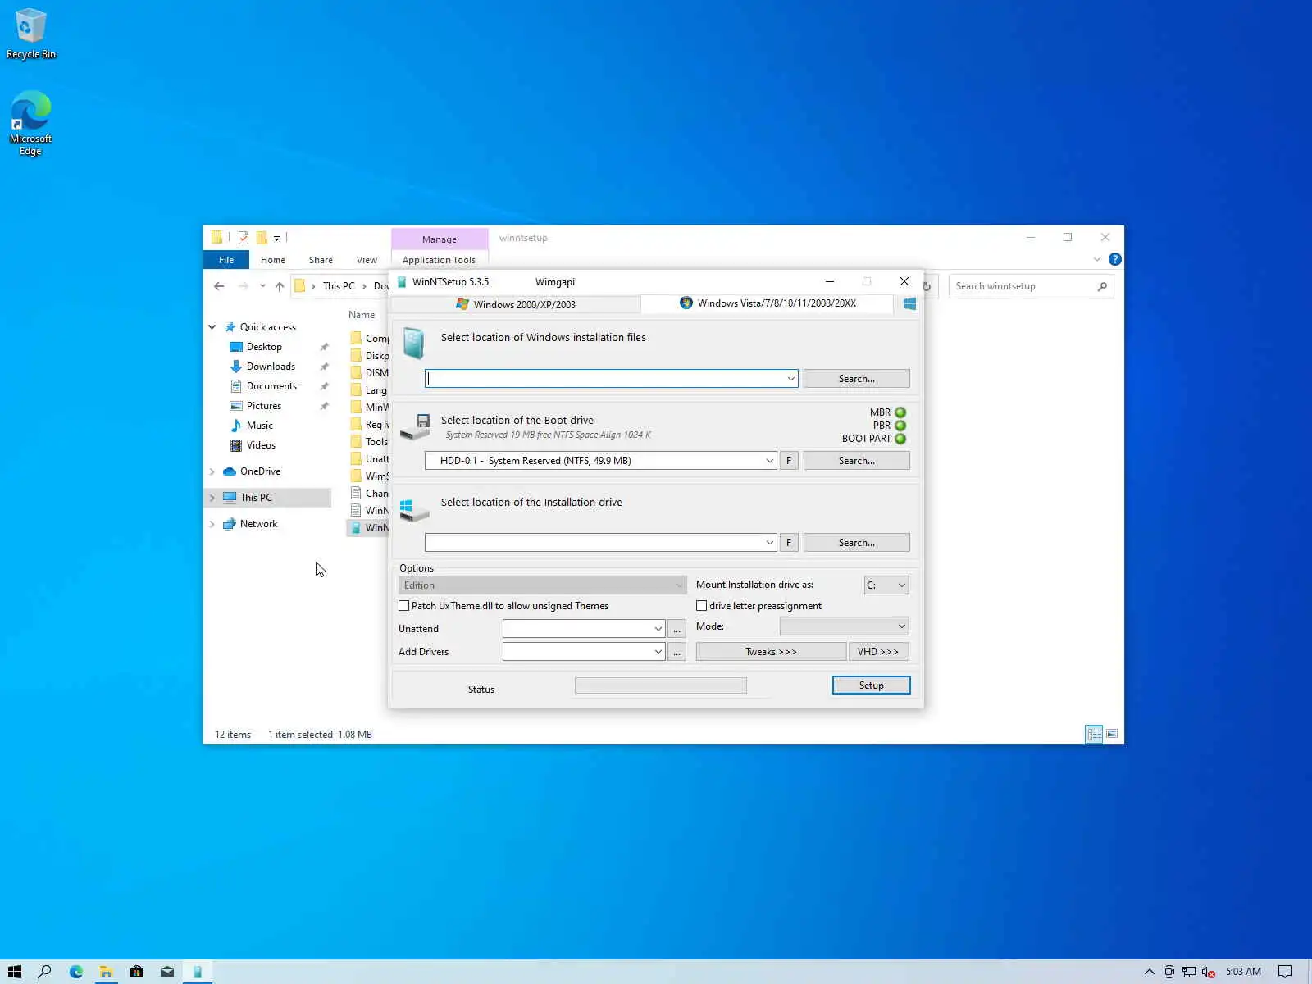Open the Share ribbon tab in Explorer
The image size is (1312, 984).
tap(321, 260)
